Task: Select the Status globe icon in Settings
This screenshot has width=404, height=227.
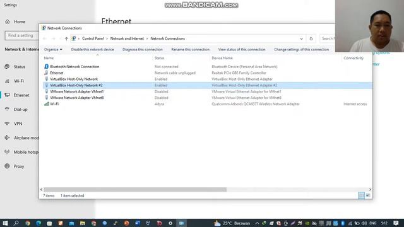Action: point(7,67)
